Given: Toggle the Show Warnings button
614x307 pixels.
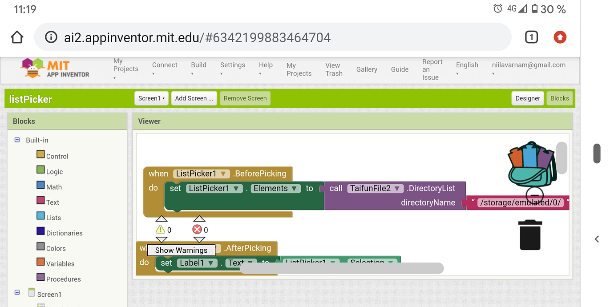Looking at the screenshot, I should 182,250.
